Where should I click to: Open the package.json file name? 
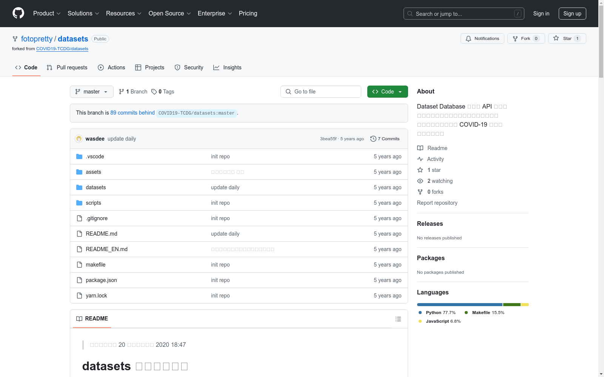(x=101, y=280)
